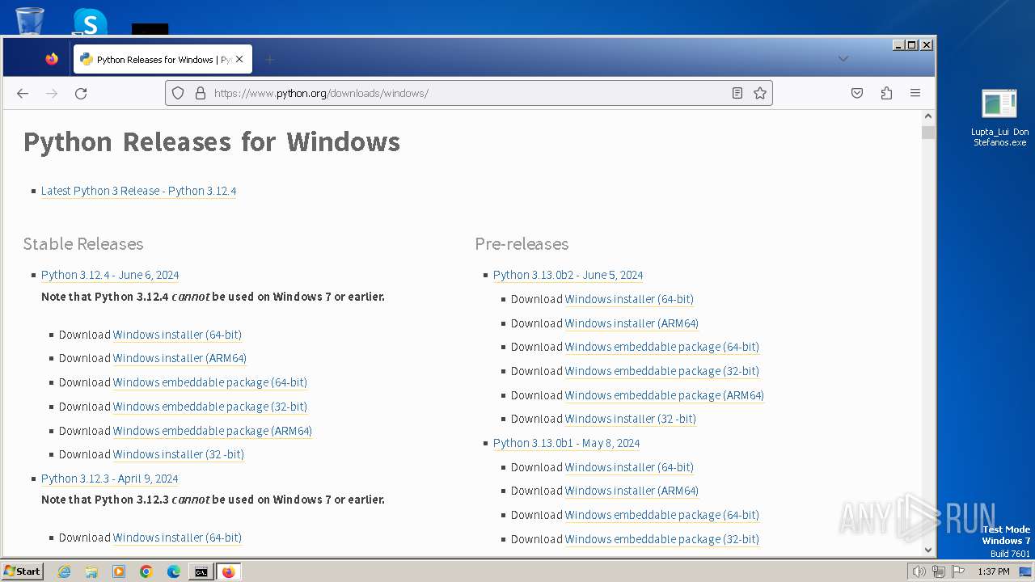Download 3.12.4 embeddable package (32-bit)
The image size is (1035, 582).
coord(210,407)
